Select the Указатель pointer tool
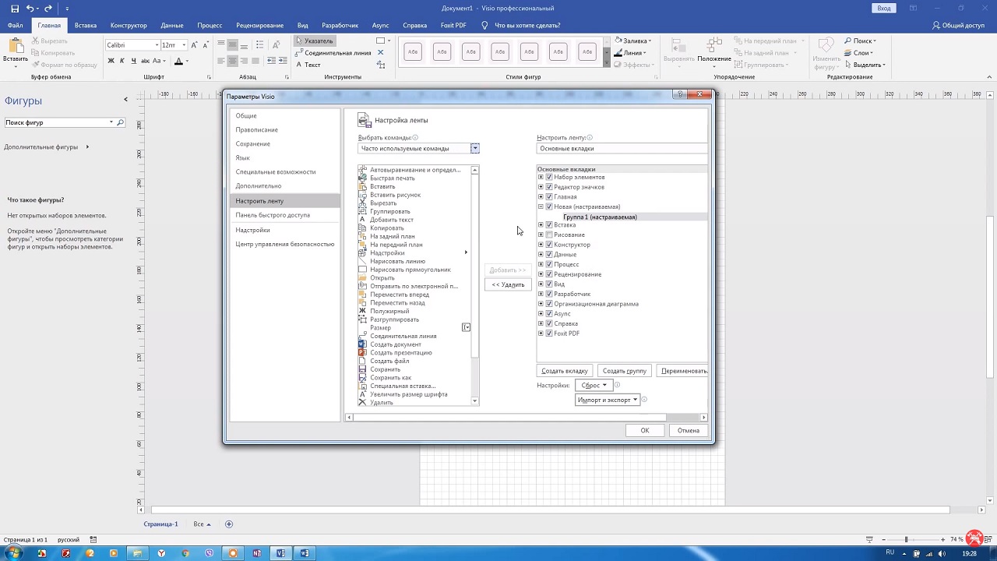 pos(314,41)
